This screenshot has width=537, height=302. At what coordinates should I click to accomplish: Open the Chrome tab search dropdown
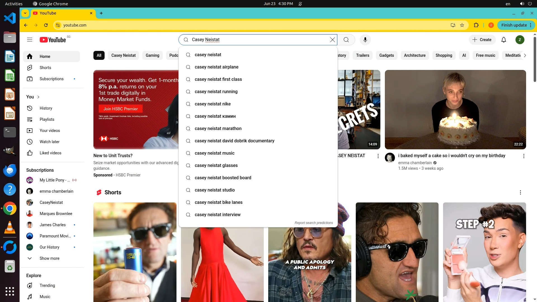(25, 13)
